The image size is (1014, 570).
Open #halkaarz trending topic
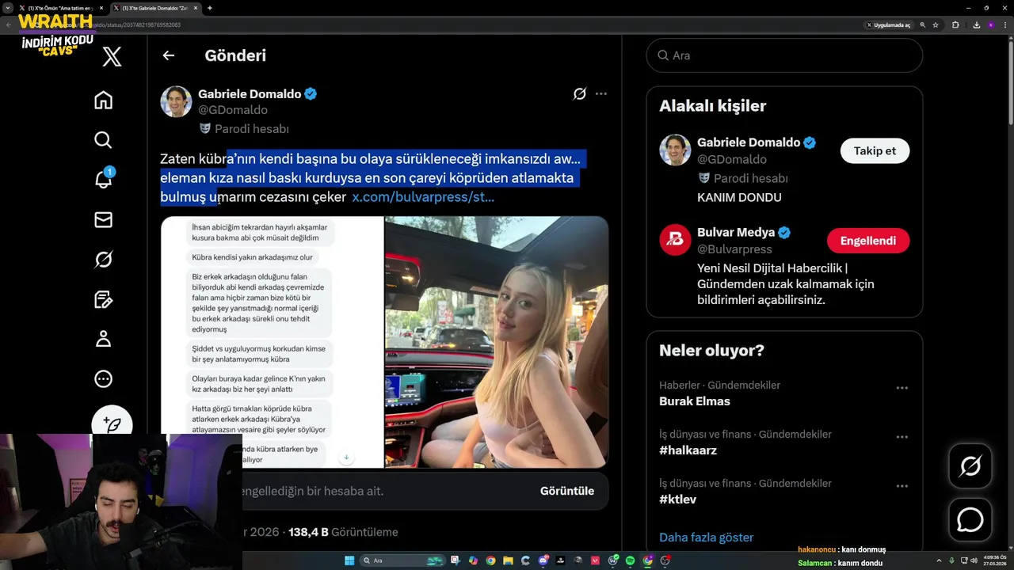tap(688, 450)
